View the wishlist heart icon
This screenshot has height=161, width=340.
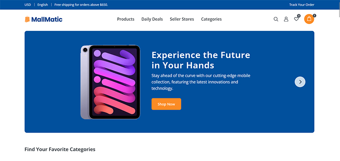coord(296,19)
